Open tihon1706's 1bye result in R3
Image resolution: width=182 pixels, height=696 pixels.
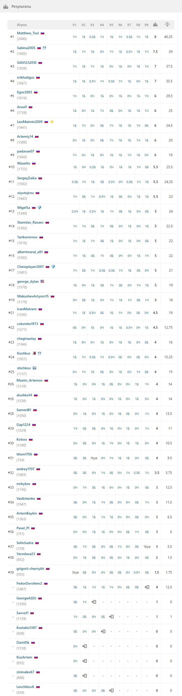tap(94, 458)
